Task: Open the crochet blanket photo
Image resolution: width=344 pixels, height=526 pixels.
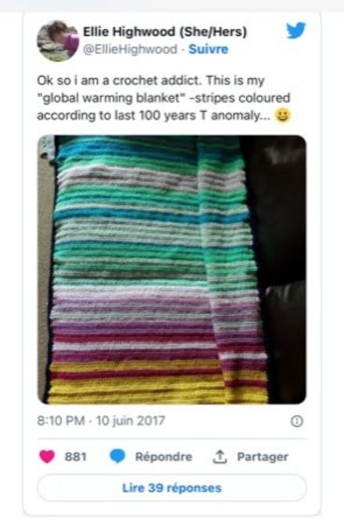Action: [172, 269]
